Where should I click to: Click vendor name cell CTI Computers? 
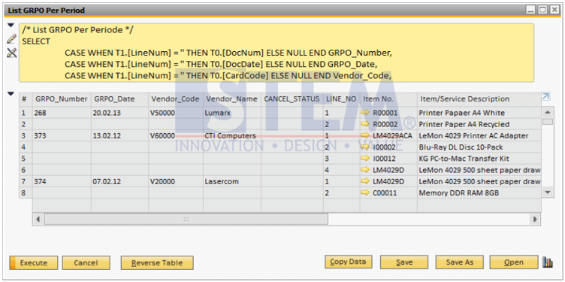point(232,136)
